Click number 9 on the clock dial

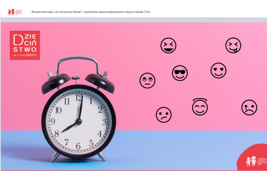(53, 121)
